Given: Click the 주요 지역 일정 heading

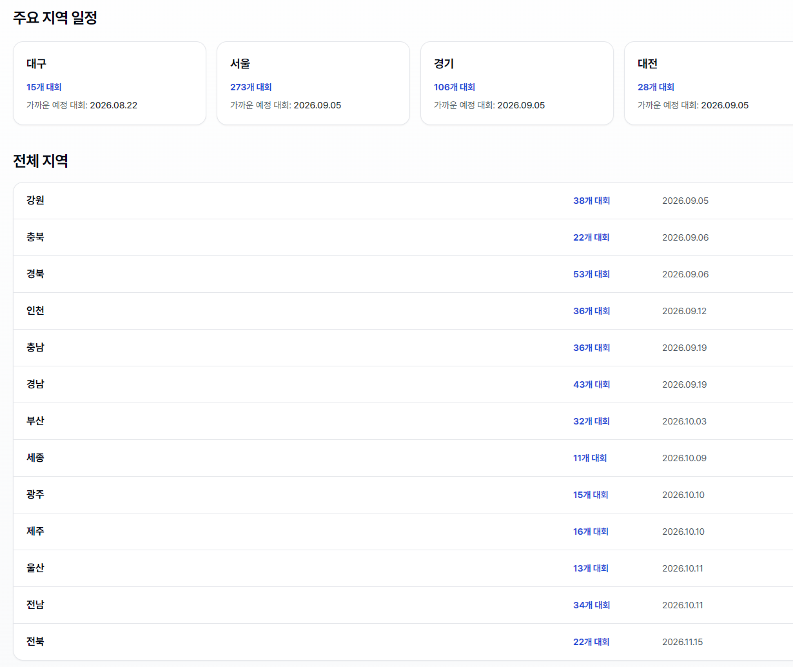Looking at the screenshot, I should click(x=55, y=18).
